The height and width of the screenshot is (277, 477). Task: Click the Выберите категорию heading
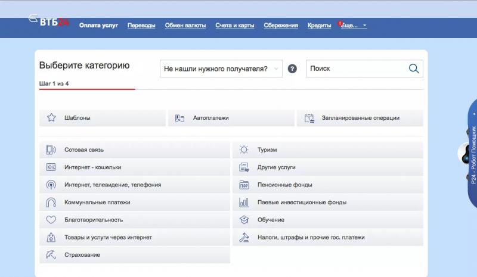(x=85, y=66)
